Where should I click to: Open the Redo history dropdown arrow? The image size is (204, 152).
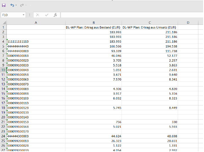click(x=26, y=5)
